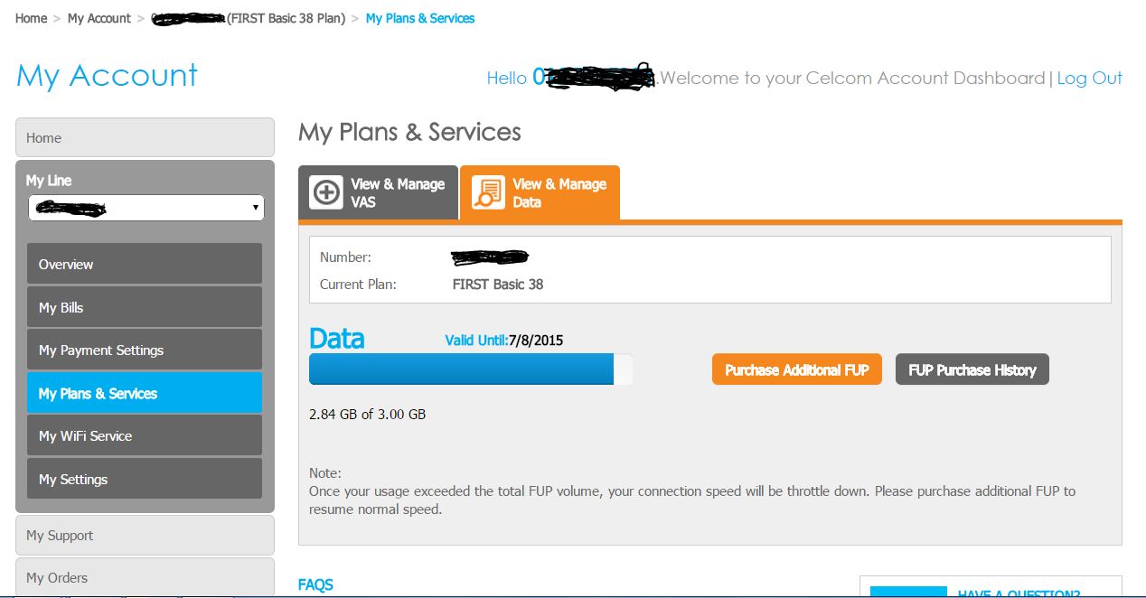Select My Plans & Services sidebar item
Viewport: 1146px width, 598px height.
[145, 393]
